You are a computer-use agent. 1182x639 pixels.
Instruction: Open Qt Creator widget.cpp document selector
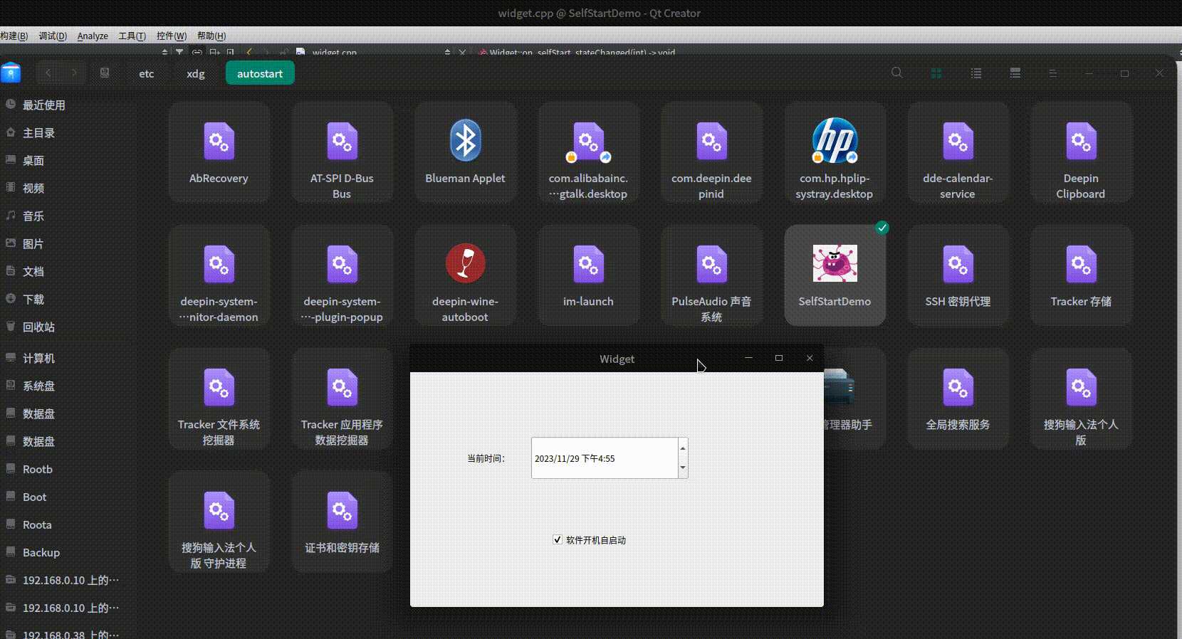[x=374, y=52]
